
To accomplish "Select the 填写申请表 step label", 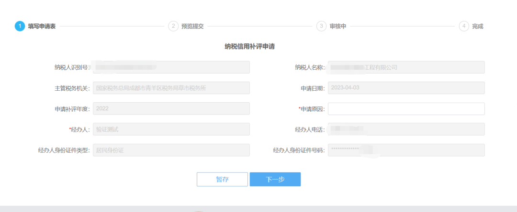I will tap(42, 26).
